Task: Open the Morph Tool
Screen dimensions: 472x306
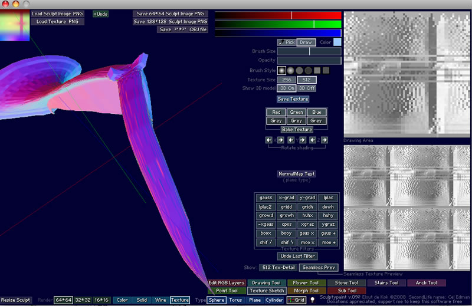Action: pyautogui.click(x=306, y=291)
